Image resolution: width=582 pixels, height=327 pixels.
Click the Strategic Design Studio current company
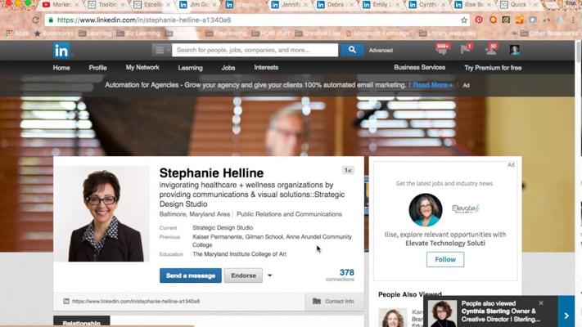(223, 227)
